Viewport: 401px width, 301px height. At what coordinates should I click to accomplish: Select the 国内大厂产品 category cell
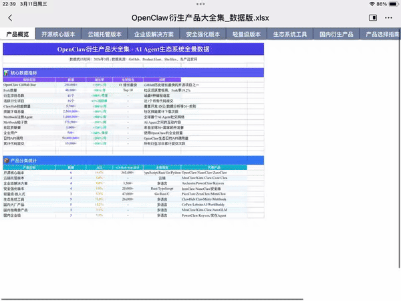tap(29, 205)
